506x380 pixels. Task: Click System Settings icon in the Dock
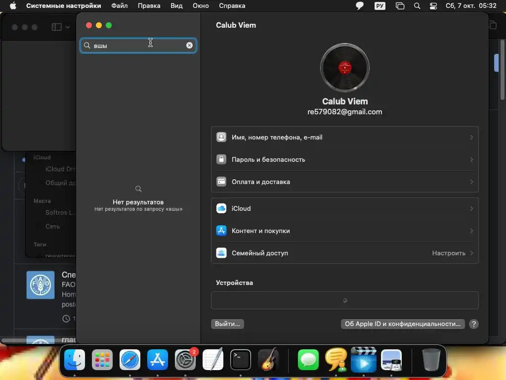[x=185, y=360]
